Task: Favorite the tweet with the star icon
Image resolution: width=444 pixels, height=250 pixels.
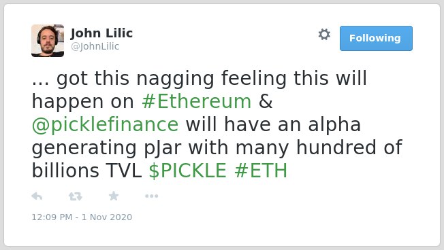Action: [x=114, y=196]
